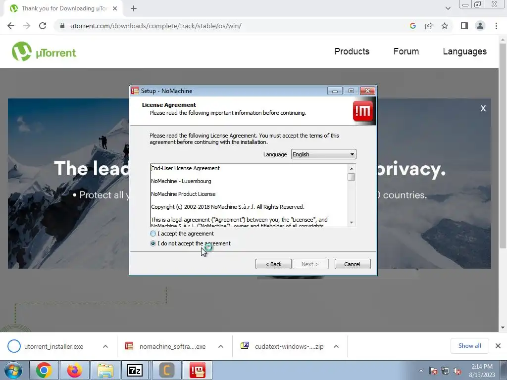Open cudatext-windows zip download item

pos(282,346)
